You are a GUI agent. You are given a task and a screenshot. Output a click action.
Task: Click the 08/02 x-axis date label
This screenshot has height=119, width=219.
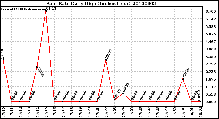click(x=201, y=112)
